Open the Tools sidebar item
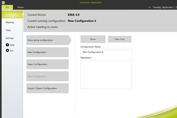 point(8,30)
